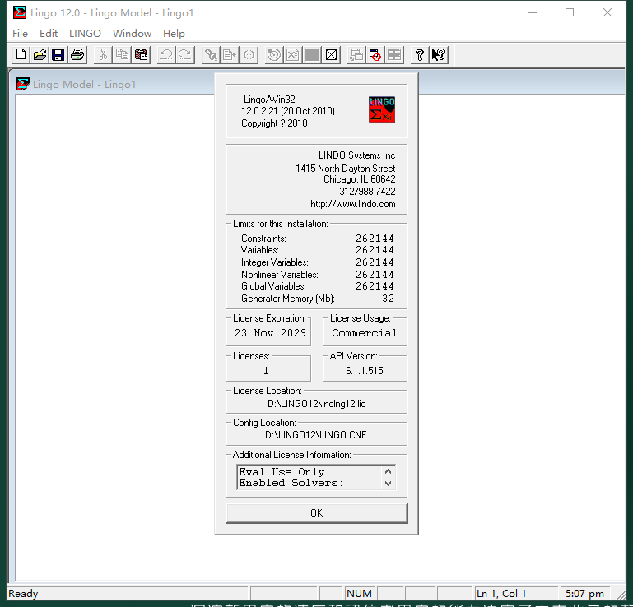Viewport: 633px width, 607px height.
Task: Open the Help menu
Action: pos(174,34)
